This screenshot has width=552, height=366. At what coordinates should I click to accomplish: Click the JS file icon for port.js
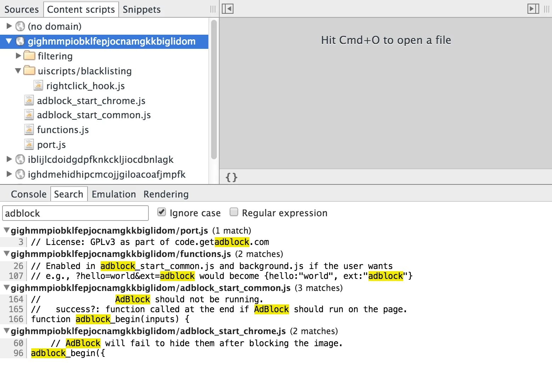(x=29, y=144)
